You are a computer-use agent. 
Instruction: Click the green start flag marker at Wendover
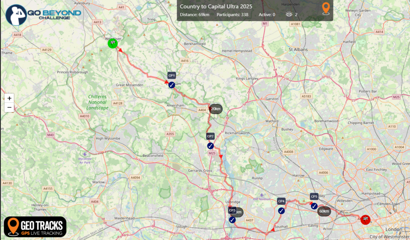click(x=113, y=43)
